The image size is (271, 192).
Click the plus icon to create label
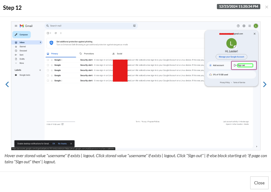click(x=40, y=70)
